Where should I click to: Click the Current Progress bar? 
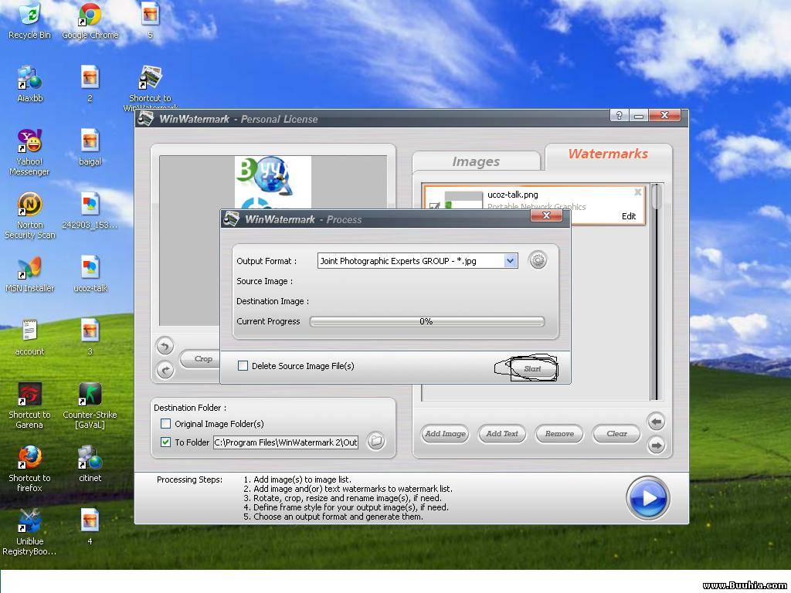tap(426, 321)
